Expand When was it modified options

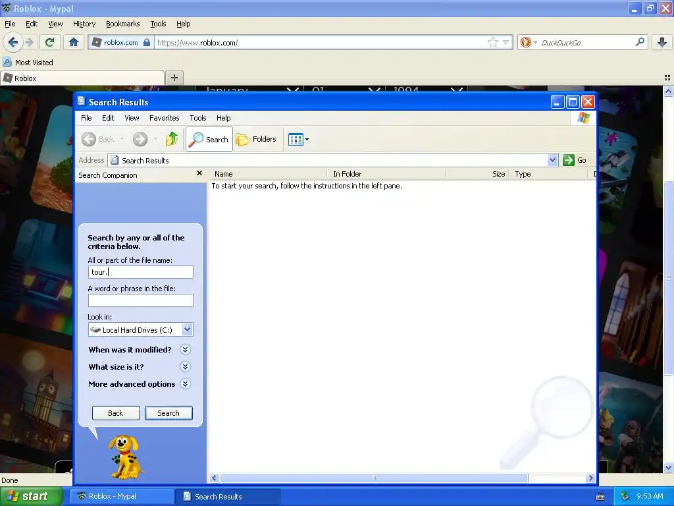[x=185, y=349]
